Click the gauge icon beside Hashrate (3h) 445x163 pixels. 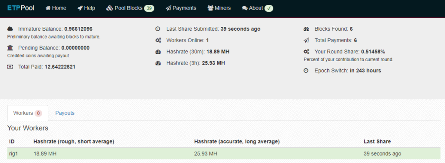coord(158,63)
